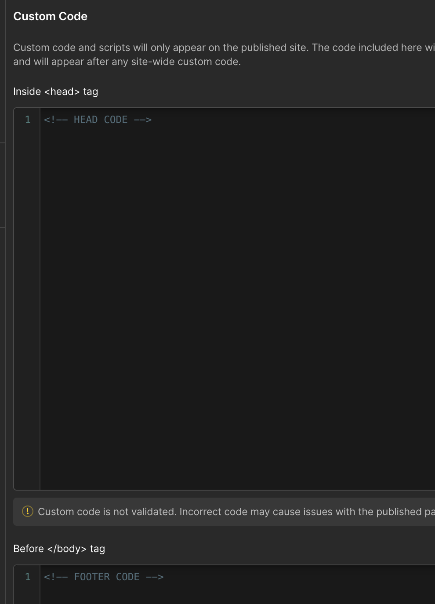
Task: Click line number 1 in the footer editor gutter
Action: click(x=28, y=577)
